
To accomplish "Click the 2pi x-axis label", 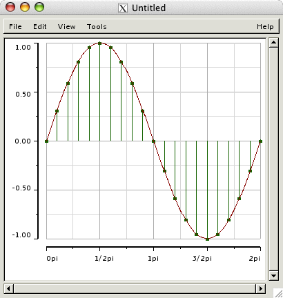I will click(254, 259).
